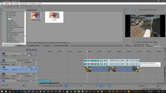166x93 pixels.
Task: Click Stop in the preview window
Action: click(x=147, y=42)
